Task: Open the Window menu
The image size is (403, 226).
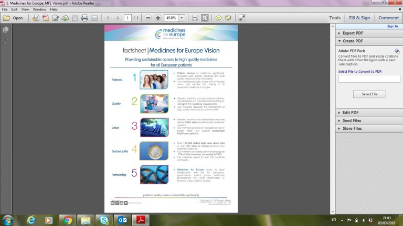Action: tap(39, 9)
